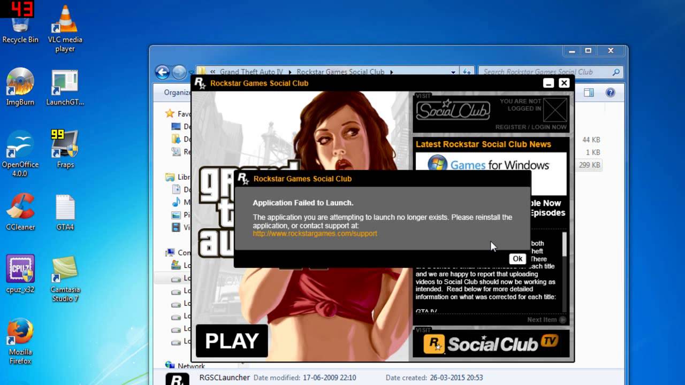This screenshot has height=385, width=685.
Task: Click the empty user avatar box
Action: point(554,110)
